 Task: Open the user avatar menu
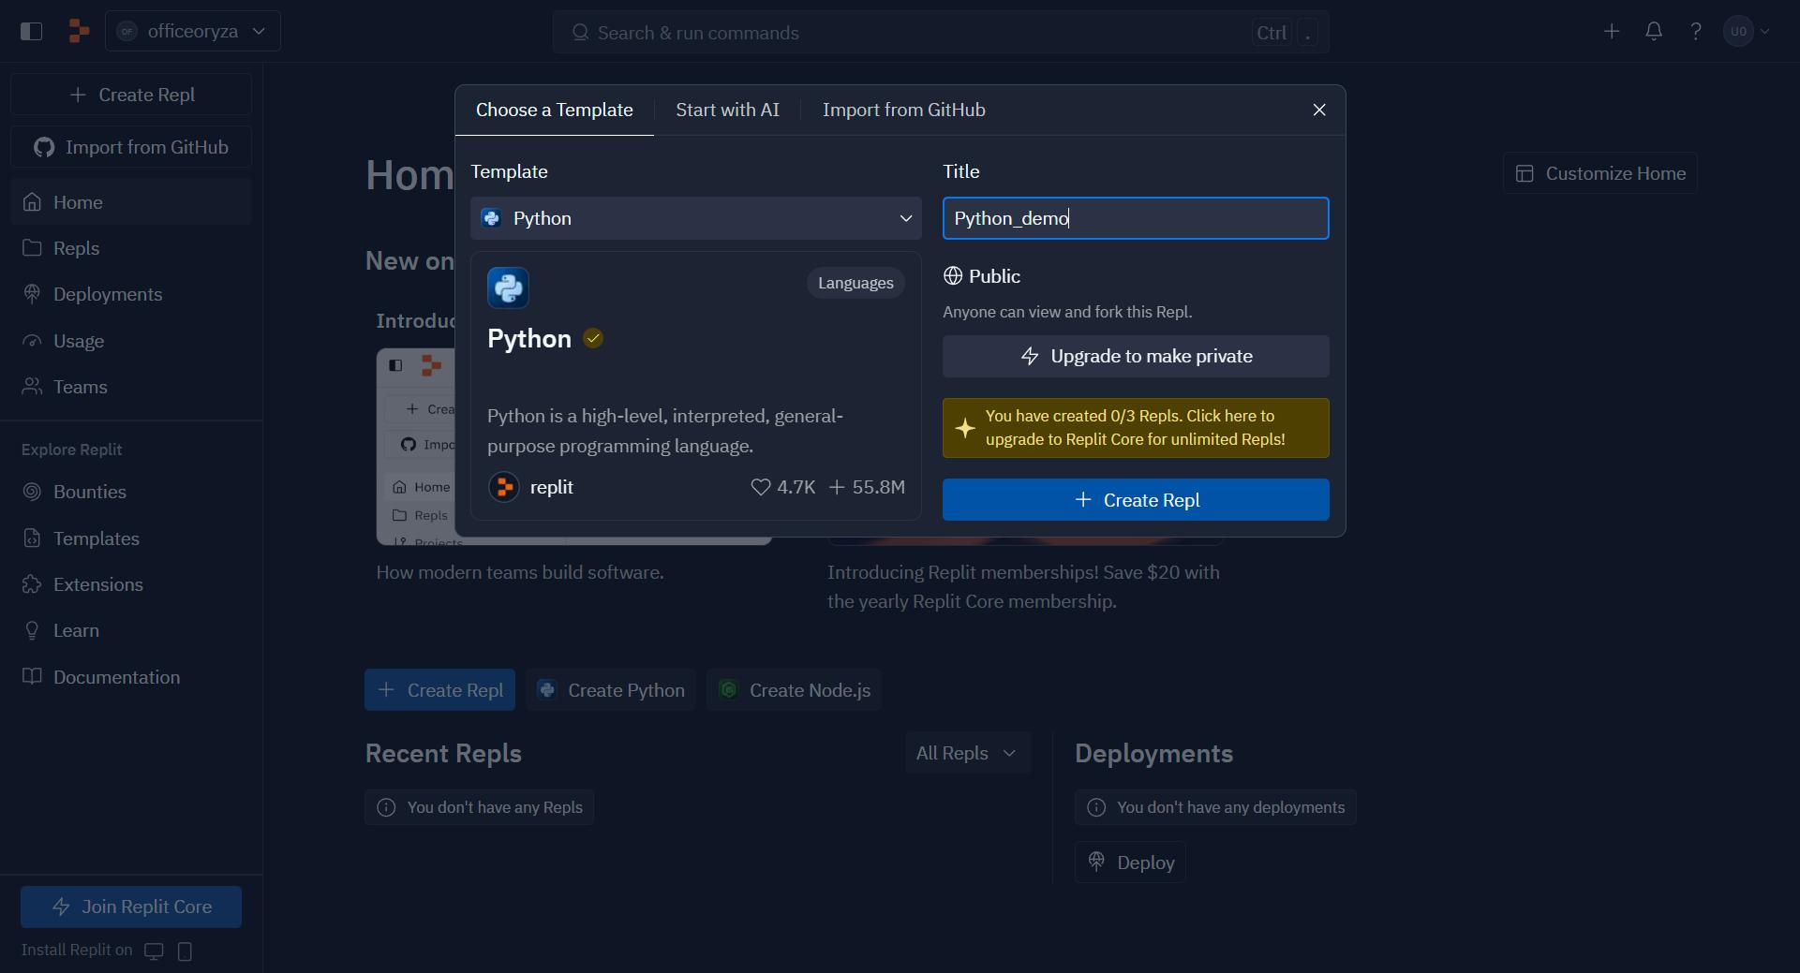[x=1747, y=32]
